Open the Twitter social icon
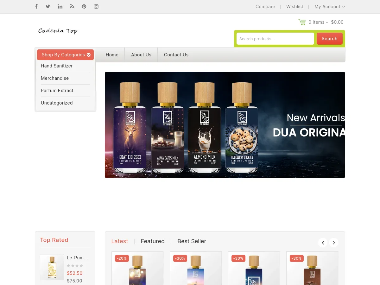This screenshot has width=380, height=285. (x=48, y=6)
